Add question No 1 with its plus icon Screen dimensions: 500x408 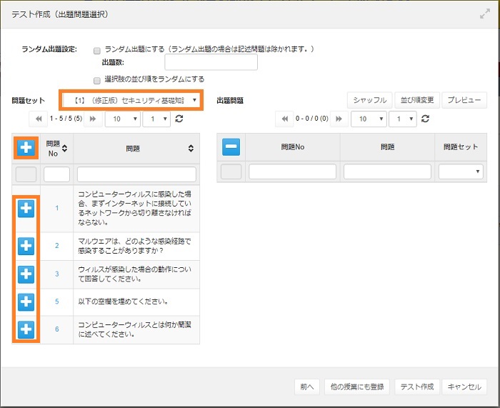26,208
